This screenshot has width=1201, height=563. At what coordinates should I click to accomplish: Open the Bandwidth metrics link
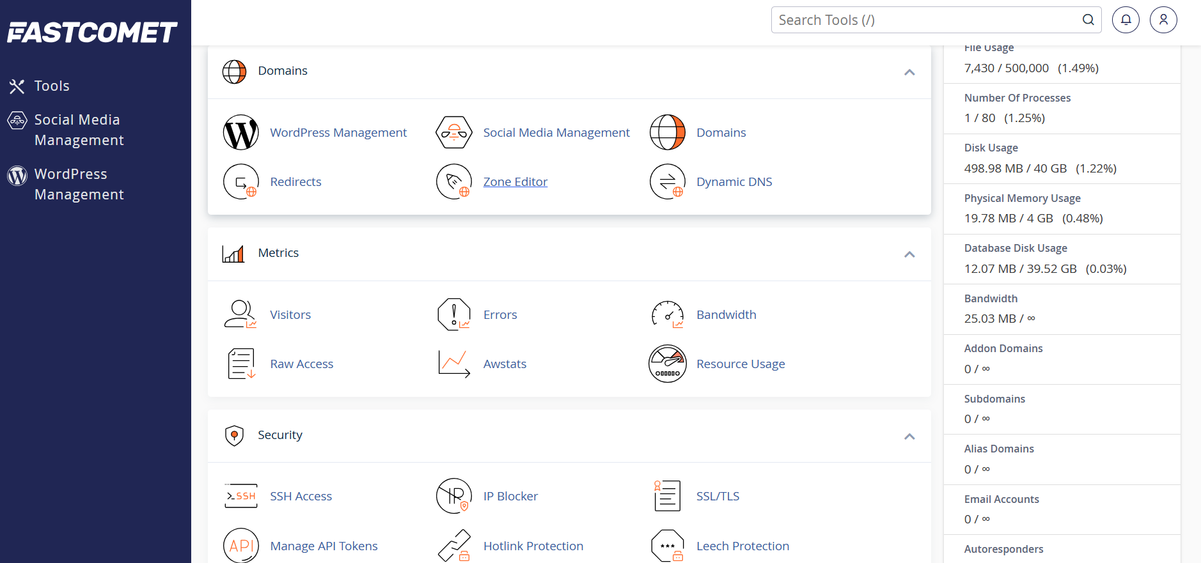click(x=726, y=314)
